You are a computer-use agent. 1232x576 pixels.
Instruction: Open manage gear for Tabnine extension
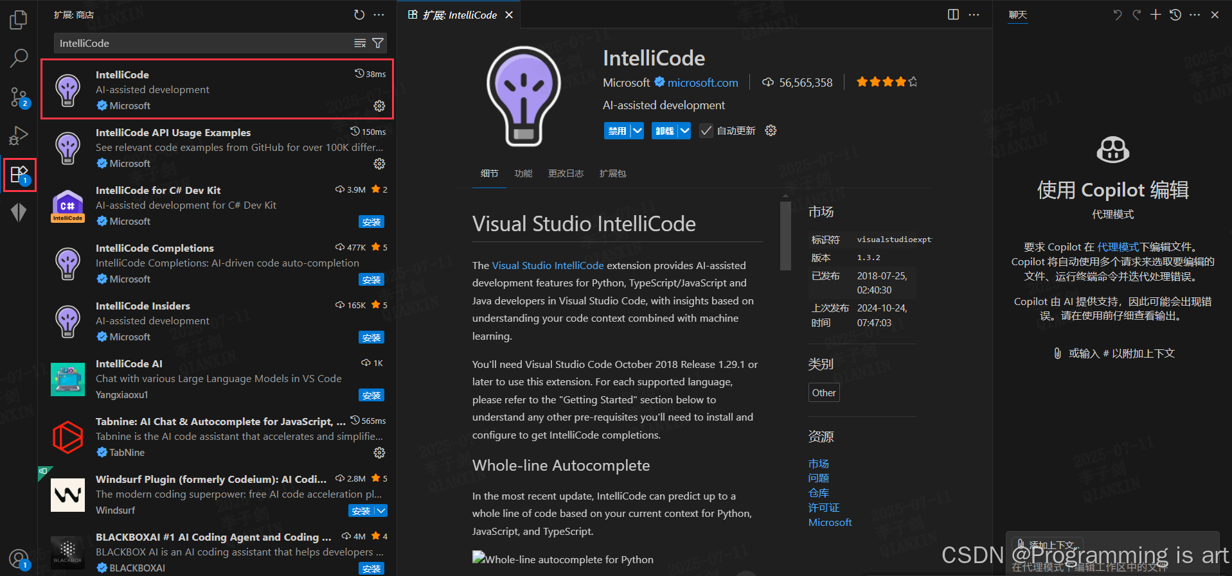(379, 453)
